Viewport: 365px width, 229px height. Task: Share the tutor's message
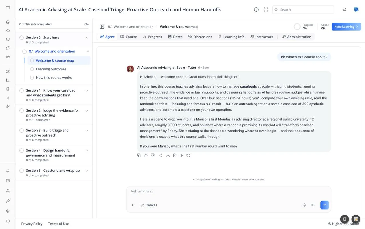click(x=160, y=155)
